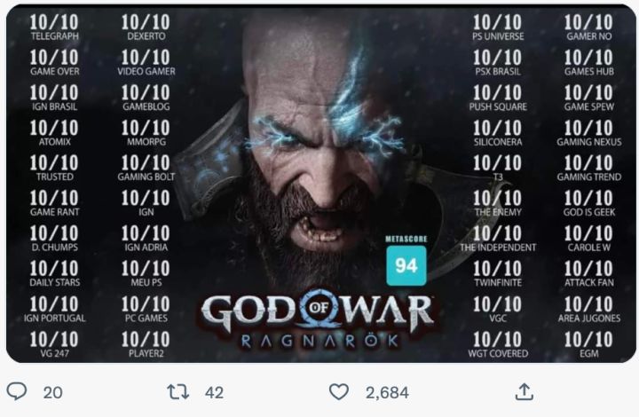Click the 2,684 likes count

point(387,392)
